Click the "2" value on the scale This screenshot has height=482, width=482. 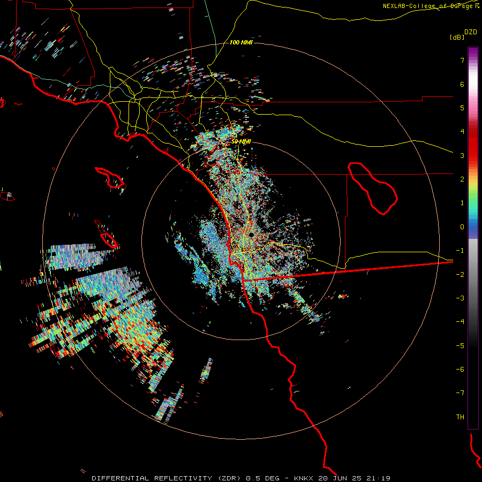click(x=462, y=179)
